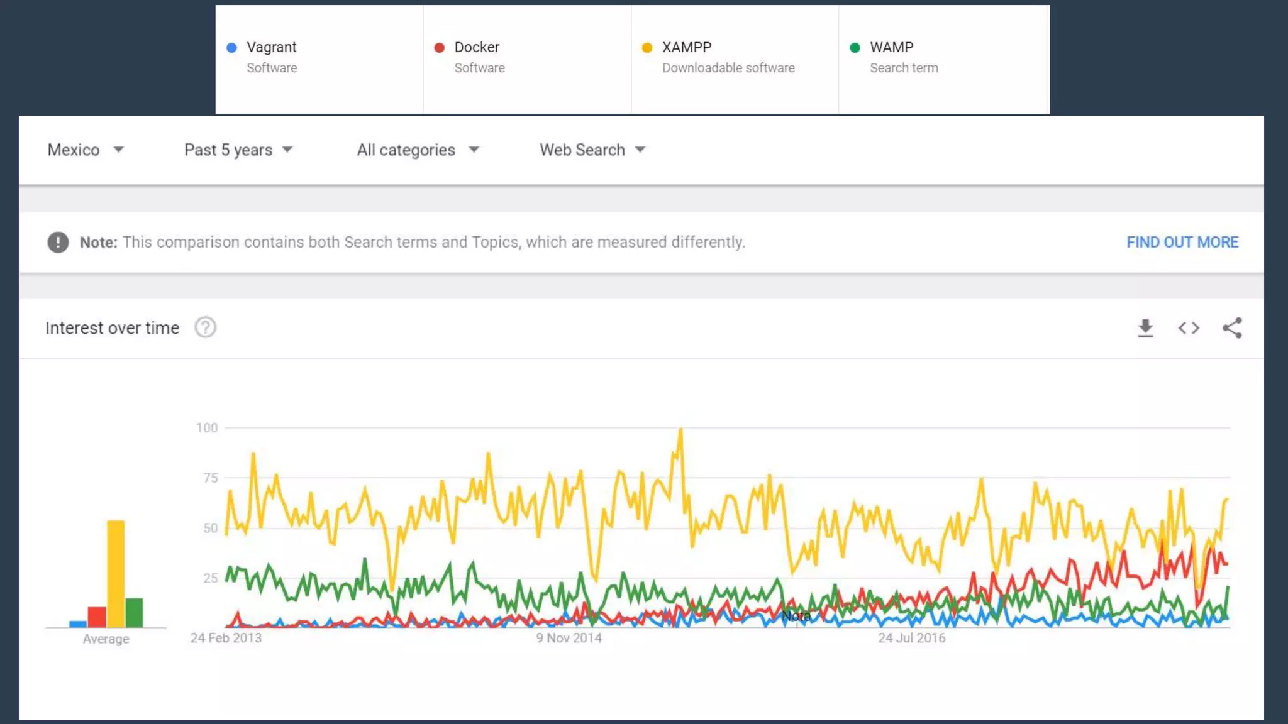The width and height of the screenshot is (1288, 724).
Task: Open the Web Search type dropdown
Action: tap(592, 150)
